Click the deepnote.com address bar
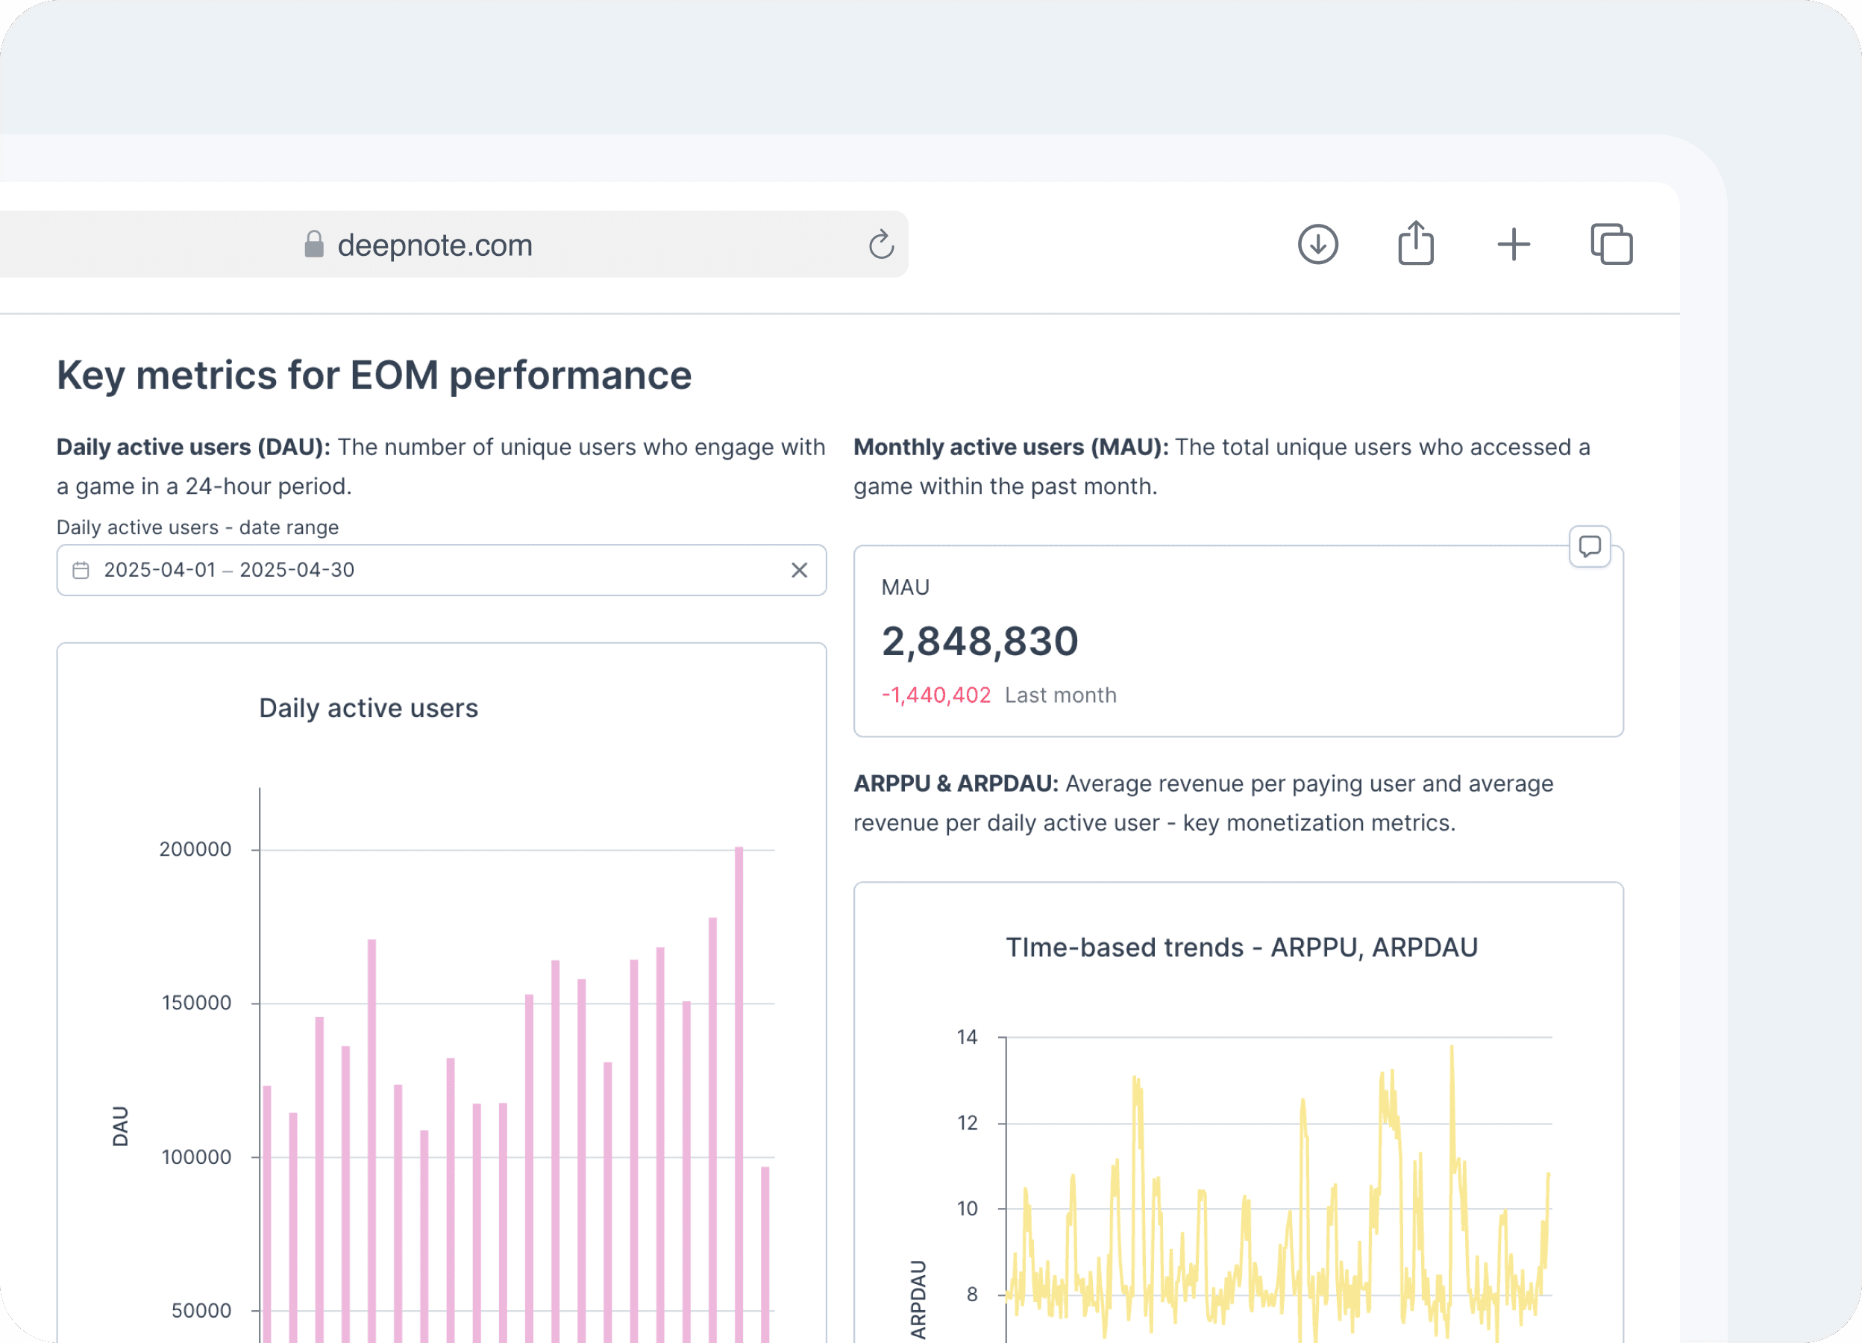 tap(435, 245)
